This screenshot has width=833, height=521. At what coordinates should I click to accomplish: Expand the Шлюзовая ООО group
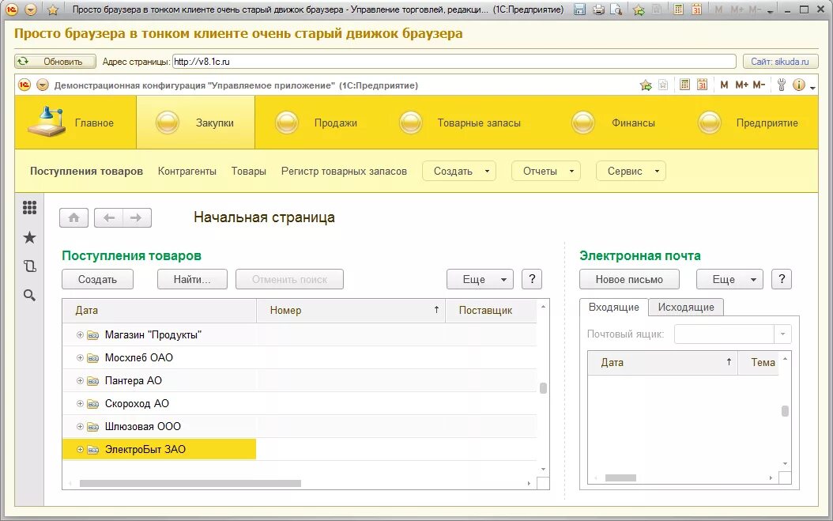pos(80,426)
